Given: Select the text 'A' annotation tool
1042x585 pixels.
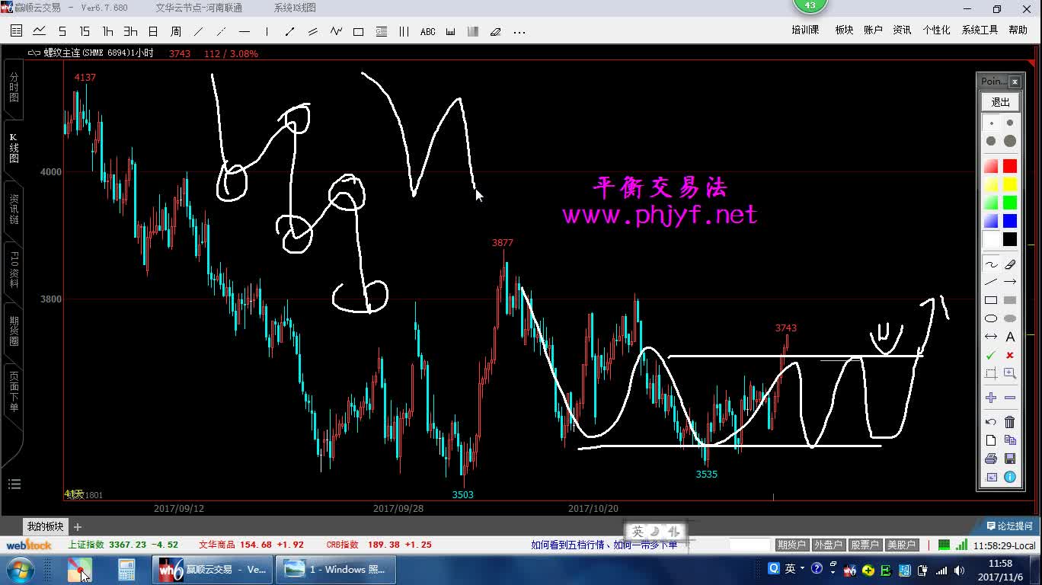Looking at the screenshot, I should tap(1010, 337).
